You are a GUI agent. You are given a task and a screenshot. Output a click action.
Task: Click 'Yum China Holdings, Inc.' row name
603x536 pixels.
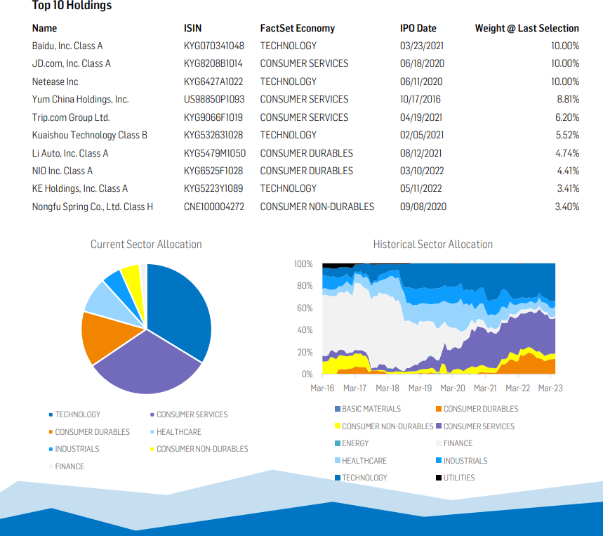pyautogui.click(x=80, y=99)
